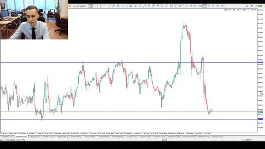Select the standard cursor tool
Viewport: 265px width, 149px height.
pyautogui.click(x=91, y=6)
